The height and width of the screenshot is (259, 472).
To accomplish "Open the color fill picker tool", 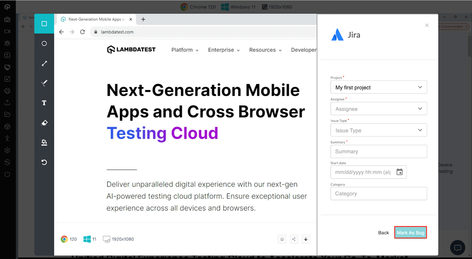I will [44, 143].
